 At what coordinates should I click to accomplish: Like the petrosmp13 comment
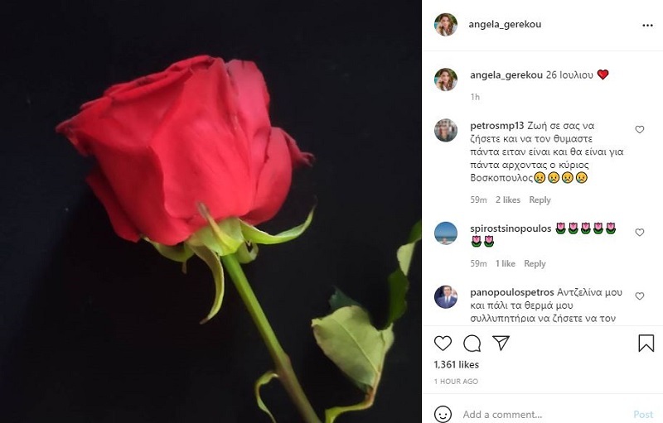pyautogui.click(x=640, y=130)
